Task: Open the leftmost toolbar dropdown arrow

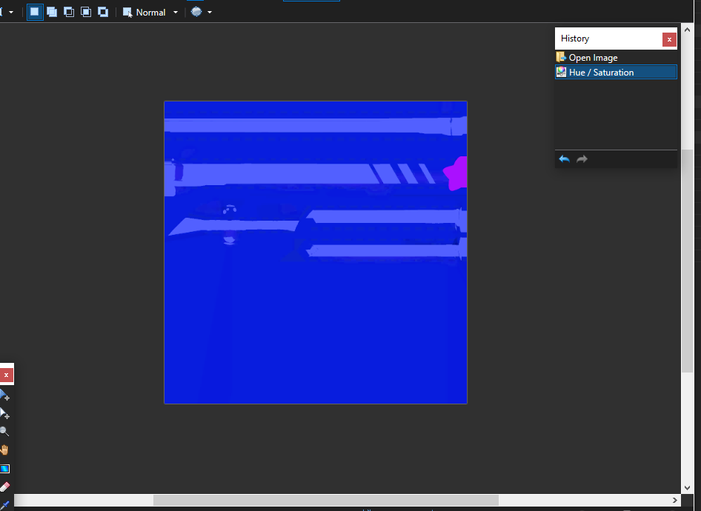Action: point(10,12)
